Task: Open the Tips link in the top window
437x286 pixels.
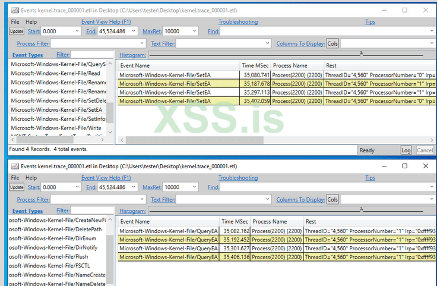Action: 370,22
